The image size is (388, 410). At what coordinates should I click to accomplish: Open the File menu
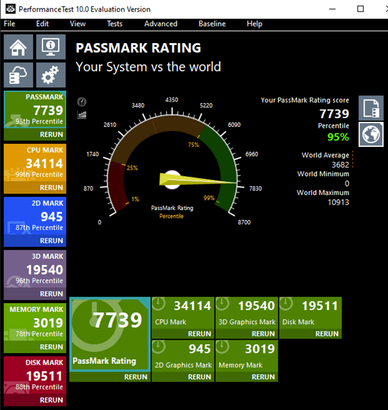click(x=10, y=24)
